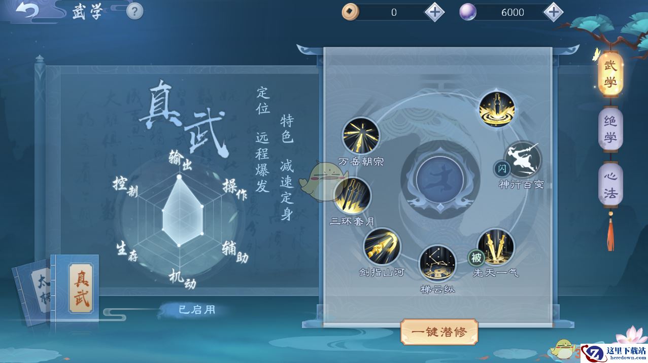Viewport: 648px width, 363px height.
Task: Switch to the 绝学 lantern tab
Action: coord(610,130)
